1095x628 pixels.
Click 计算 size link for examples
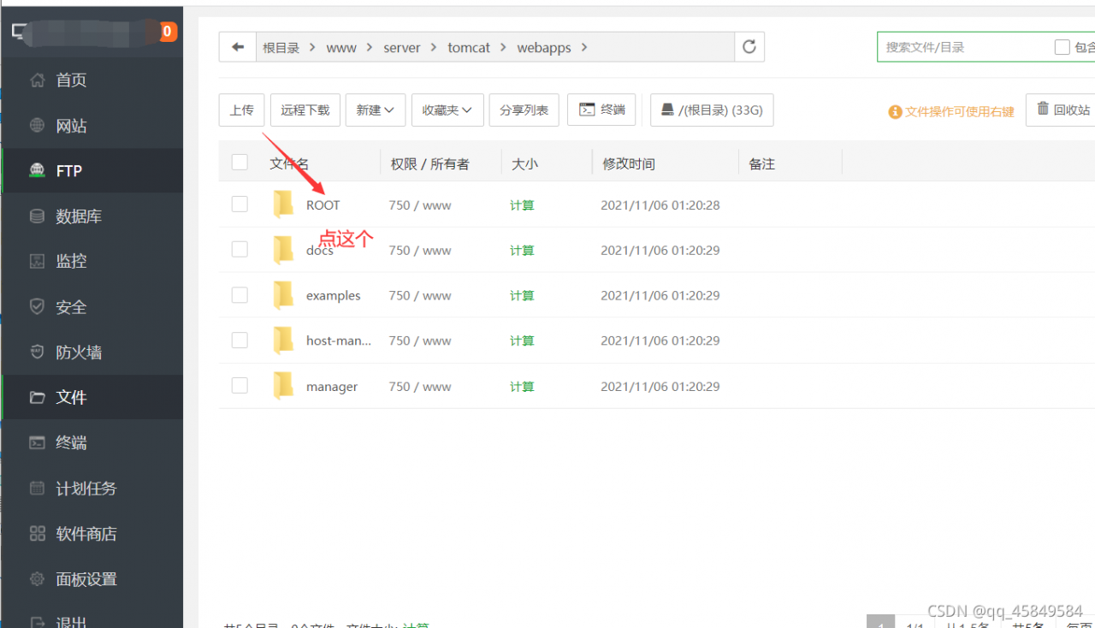(522, 296)
